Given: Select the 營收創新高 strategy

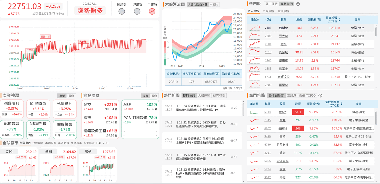Looking at the screenshot, I should [x=276, y=96].
